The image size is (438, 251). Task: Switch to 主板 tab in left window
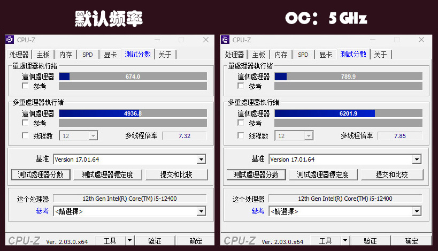point(43,55)
